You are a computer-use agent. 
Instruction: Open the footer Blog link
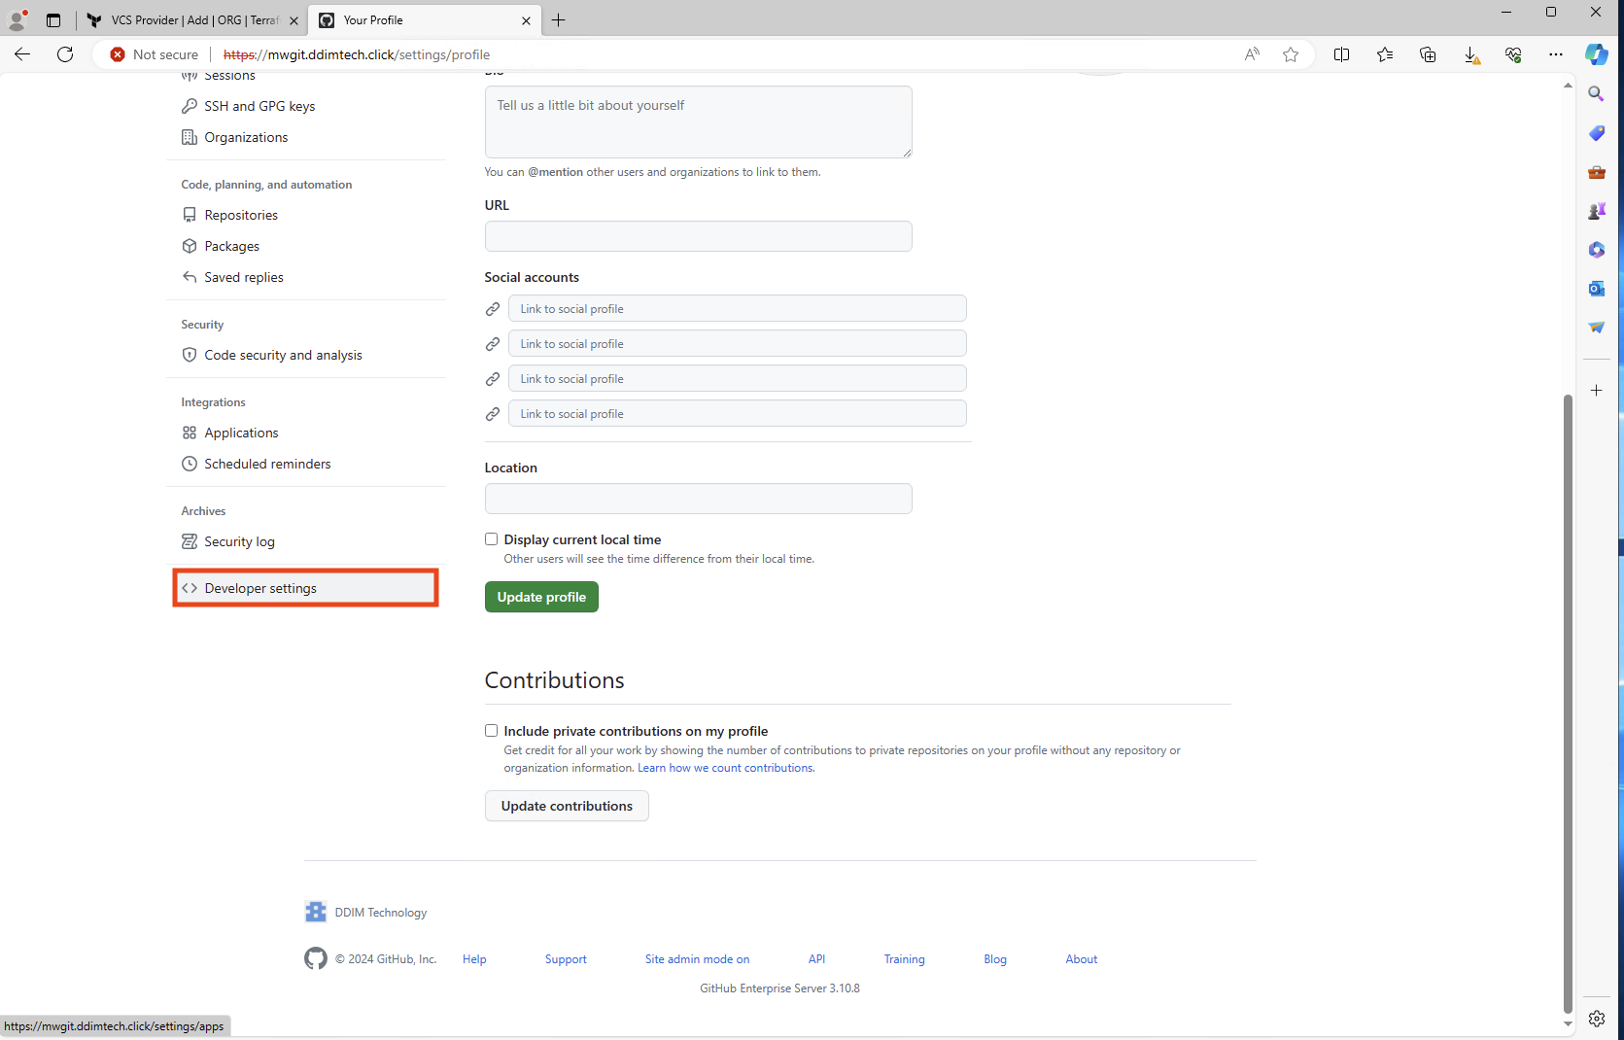tap(995, 959)
